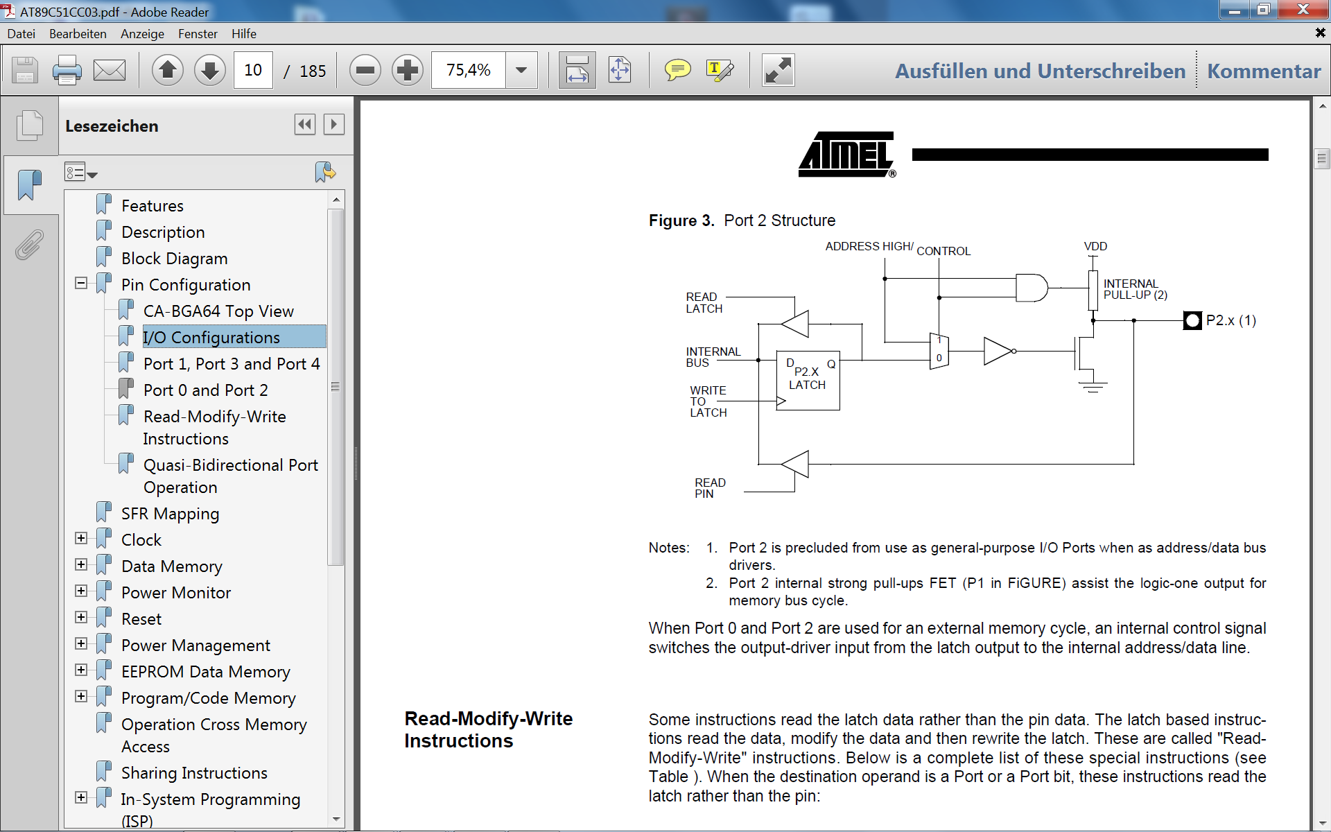This screenshot has height=832, width=1331.
Task: Open the Bearbeiten menu
Action: 78,33
